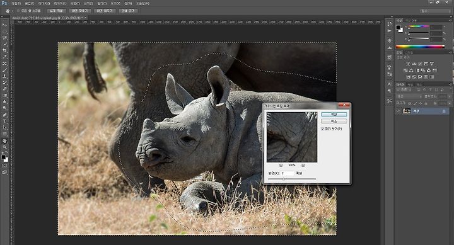Click the 실제 픽셀 button

[x=57, y=11]
